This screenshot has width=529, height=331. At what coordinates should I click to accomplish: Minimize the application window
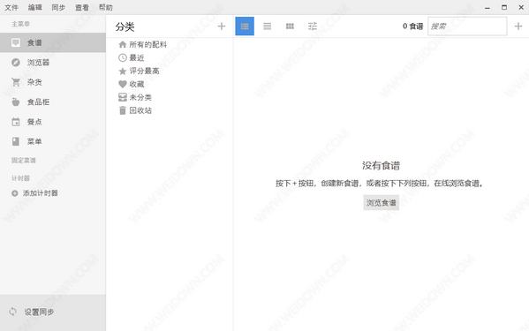click(487, 7)
